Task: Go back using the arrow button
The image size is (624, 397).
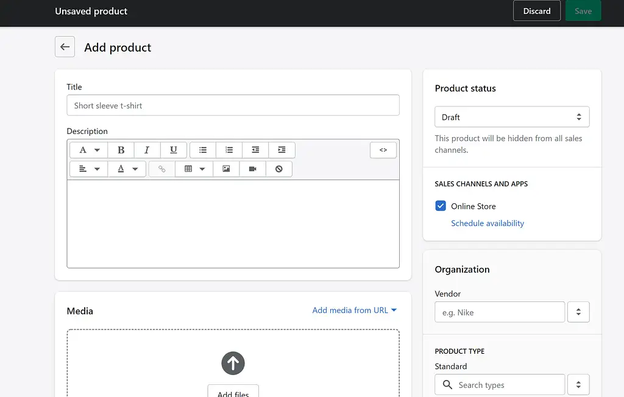Action: coord(65,47)
